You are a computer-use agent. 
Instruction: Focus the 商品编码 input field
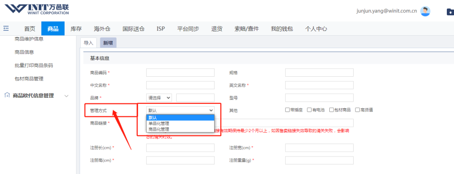[180, 72]
